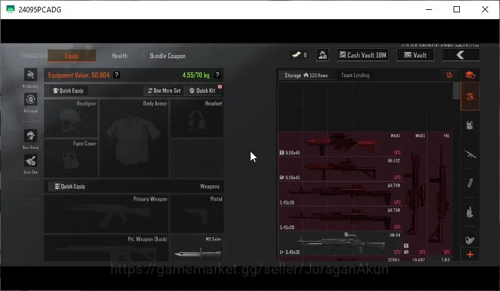Open the Gear Skins icon
Viewport: 500px width, 291px height.
coord(30,136)
